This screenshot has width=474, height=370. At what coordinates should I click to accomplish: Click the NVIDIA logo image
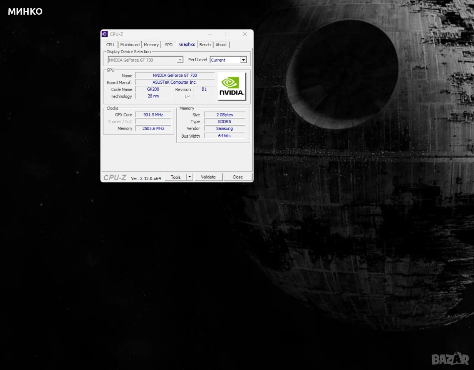(x=232, y=86)
